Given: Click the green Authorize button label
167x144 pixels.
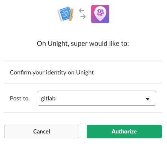Looking at the screenshot, I should pyautogui.click(x=124, y=132).
